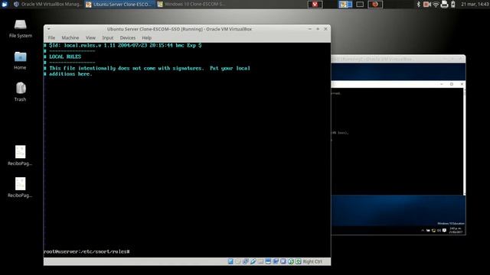This screenshot has width=490, height=275.
Task: Open the Home folder desktop icon
Action: (21, 60)
